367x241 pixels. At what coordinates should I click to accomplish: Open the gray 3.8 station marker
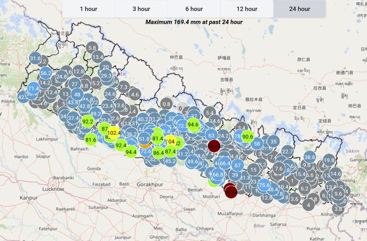point(338,209)
